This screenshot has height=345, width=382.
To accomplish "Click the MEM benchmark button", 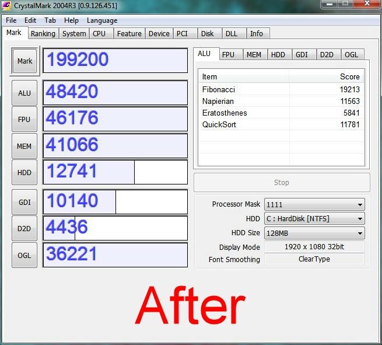I will (24, 147).
